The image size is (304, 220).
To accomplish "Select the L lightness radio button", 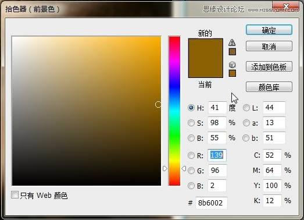I will (246, 108).
